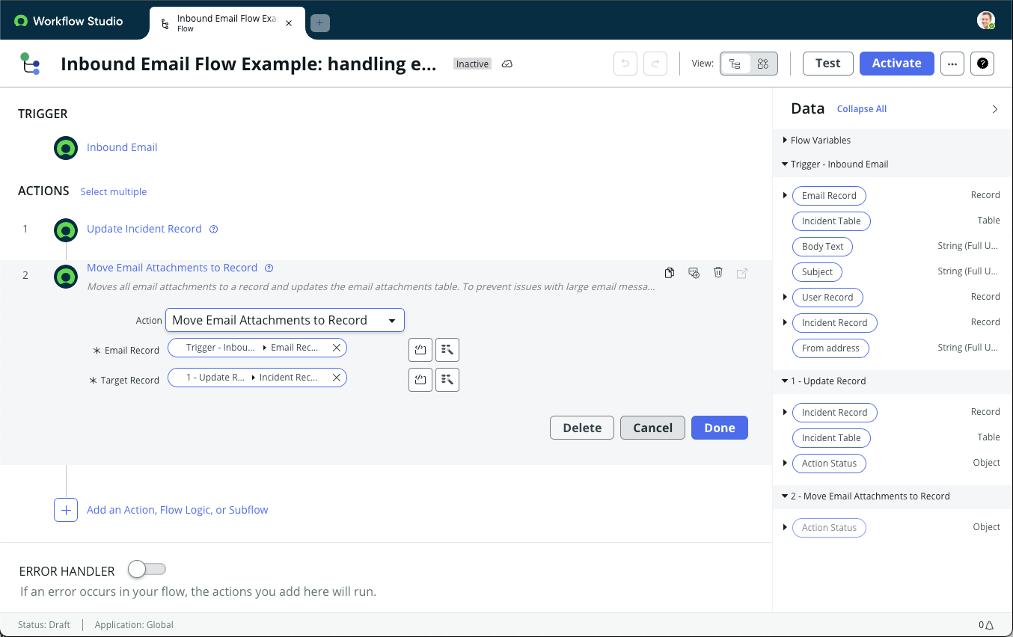The image size is (1013, 637).
Task: Select the Subject data pill
Action: click(817, 272)
